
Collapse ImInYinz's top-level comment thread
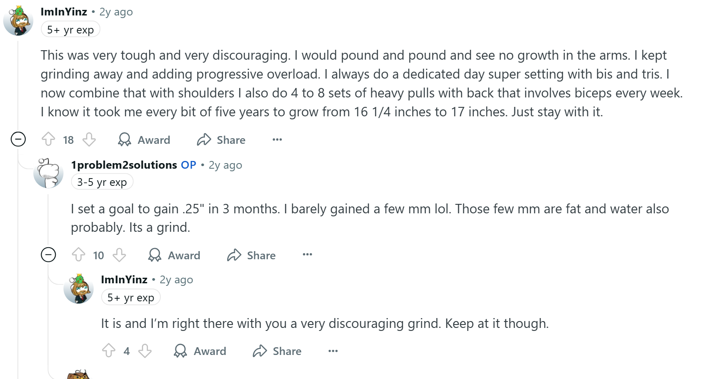18,139
